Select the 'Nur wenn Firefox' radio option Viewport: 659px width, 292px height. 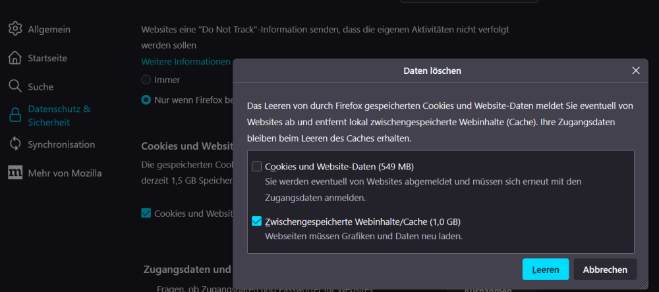[146, 100]
